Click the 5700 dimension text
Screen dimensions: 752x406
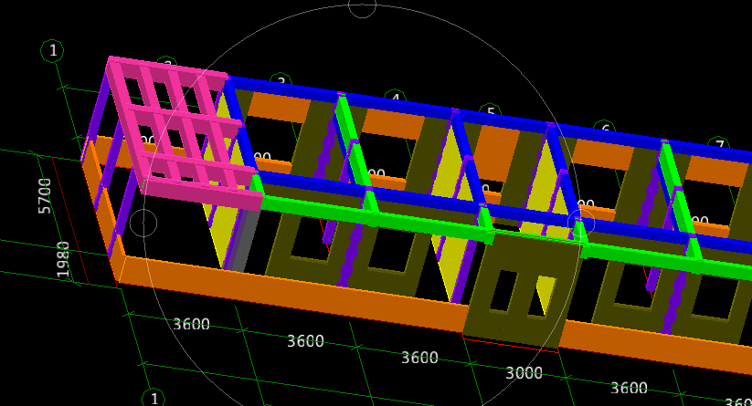point(44,196)
